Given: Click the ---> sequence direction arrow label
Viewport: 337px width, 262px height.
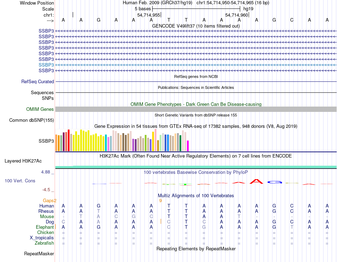Looking at the screenshot, I should (x=50, y=21).
